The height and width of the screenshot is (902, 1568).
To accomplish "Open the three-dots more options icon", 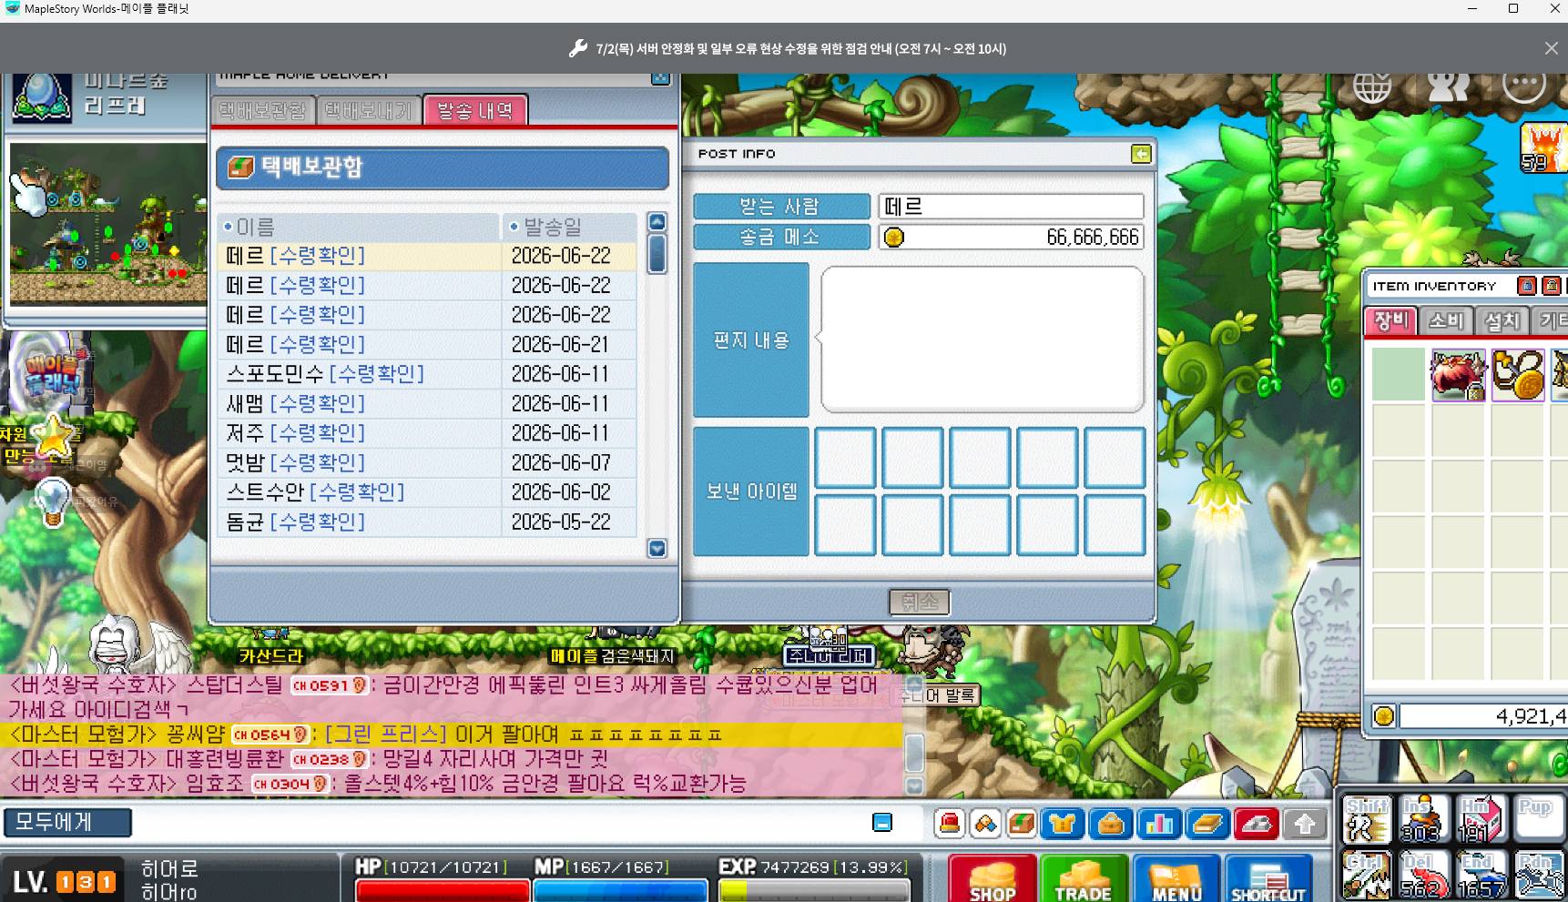I will click(x=1524, y=86).
